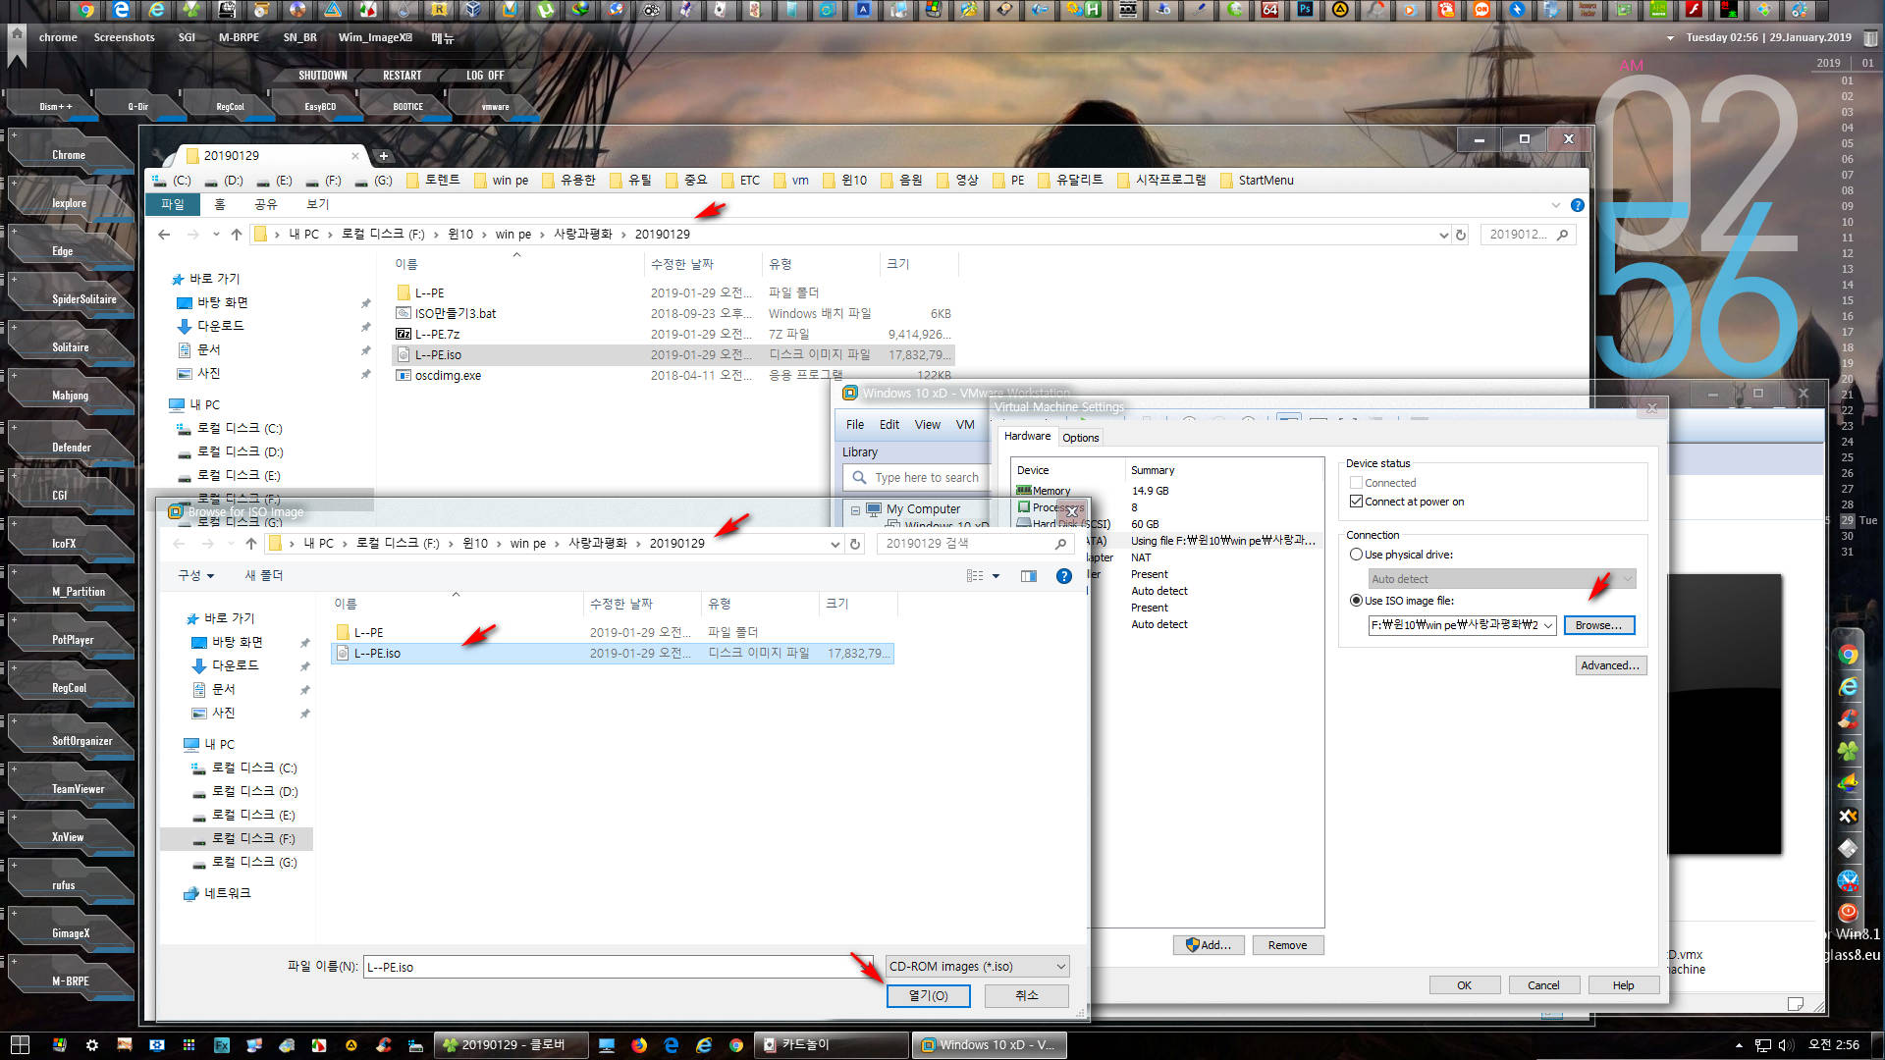The height and width of the screenshot is (1060, 1885).
Task: Click volume icon in system tray
Action: click(1786, 1045)
